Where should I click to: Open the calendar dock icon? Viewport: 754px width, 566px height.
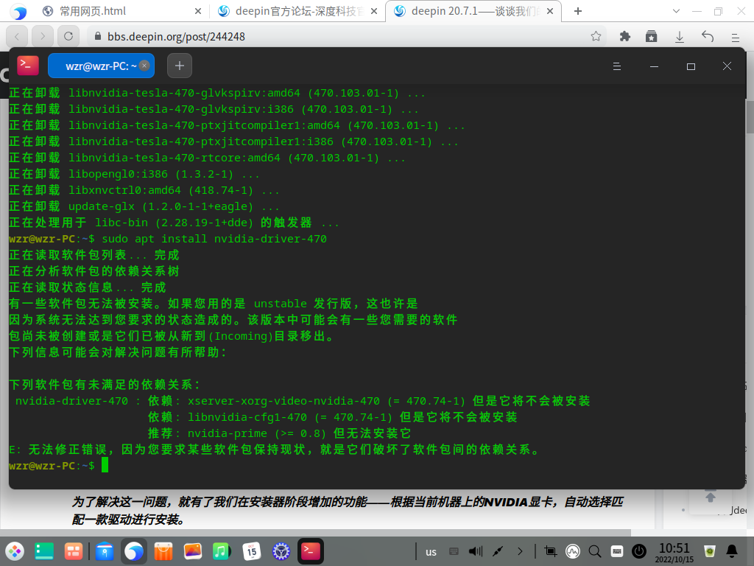click(252, 551)
